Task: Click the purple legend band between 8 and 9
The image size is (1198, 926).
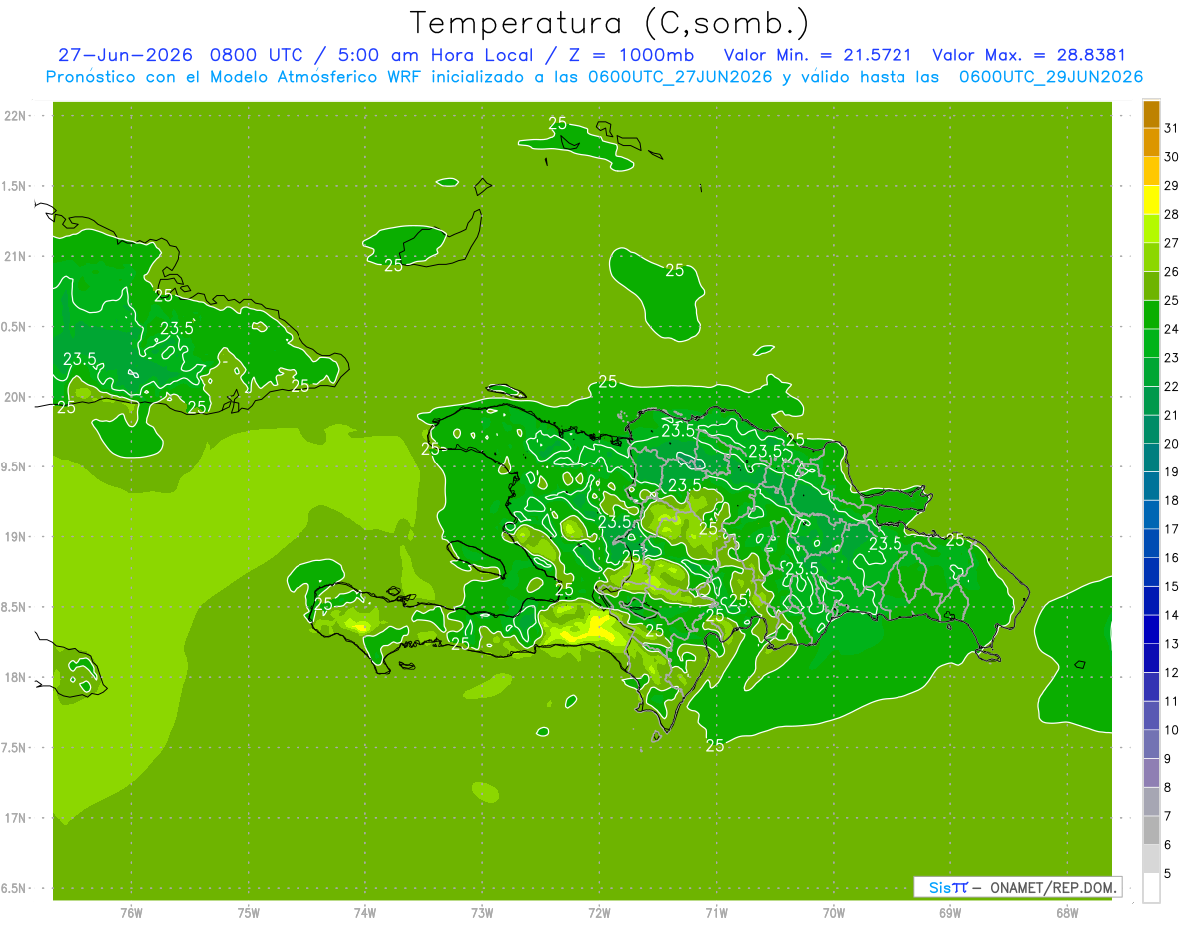Action: pos(1151,773)
